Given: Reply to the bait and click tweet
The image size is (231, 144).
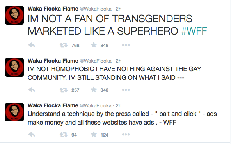Looking at the screenshot, I should (32, 135).
